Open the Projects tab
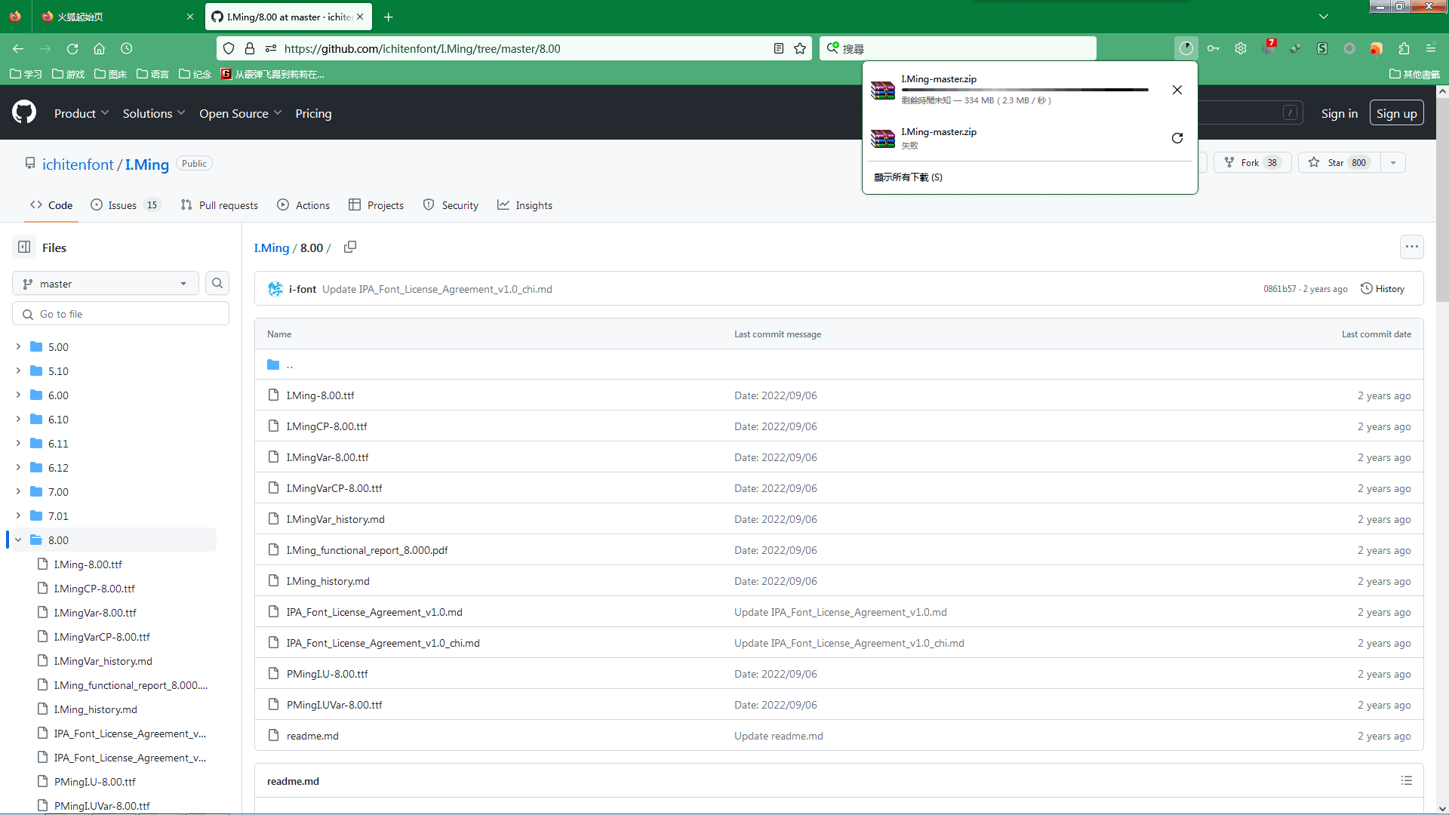The height and width of the screenshot is (815, 1449). point(376,205)
